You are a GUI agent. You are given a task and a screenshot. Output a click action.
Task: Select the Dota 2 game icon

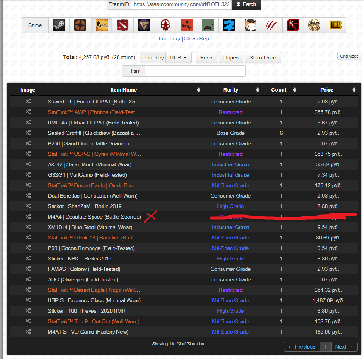[x=122, y=25]
